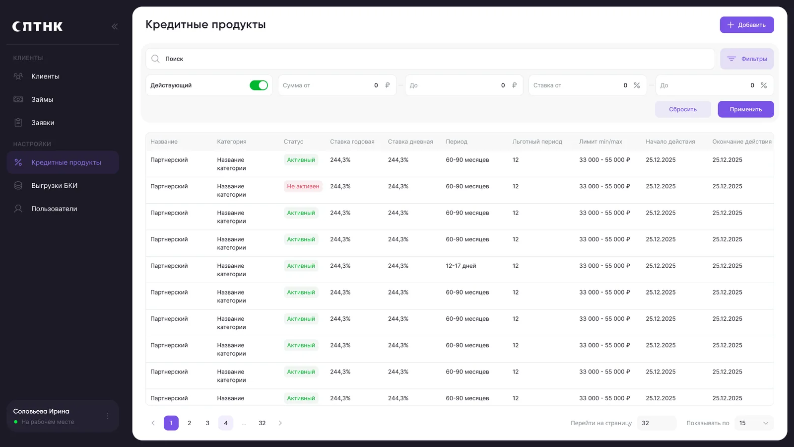Select current page 1 button
The height and width of the screenshot is (447, 794).
(171, 423)
